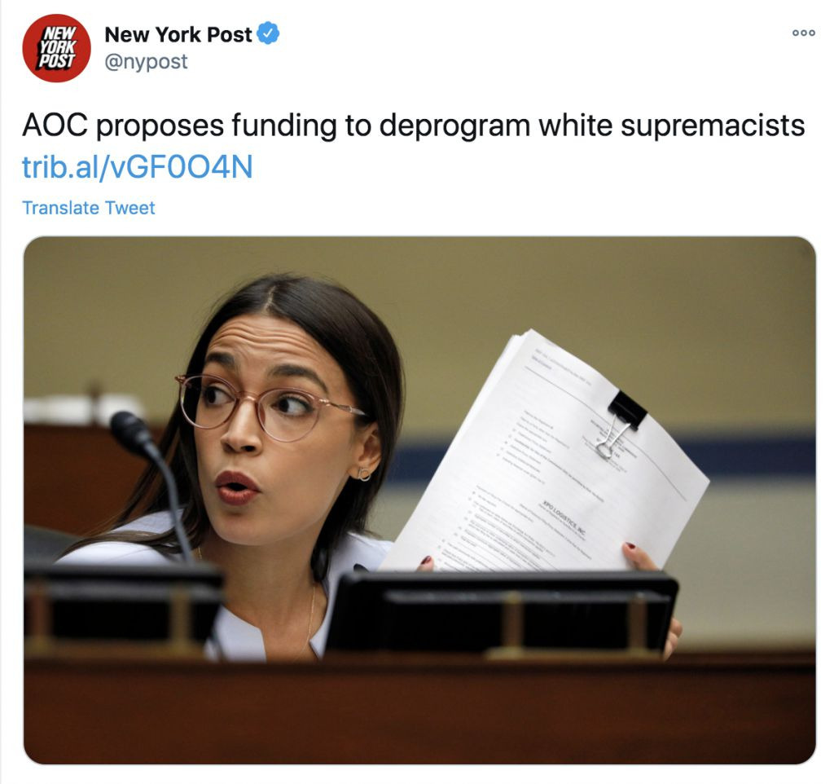Click the word 'funding' in the tweet

pyautogui.click(x=284, y=126)
